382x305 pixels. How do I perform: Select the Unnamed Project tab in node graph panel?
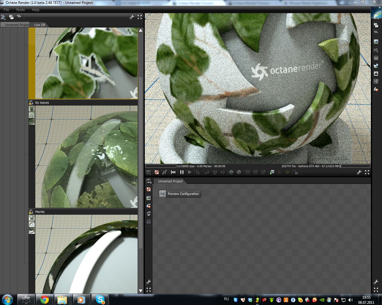pyautogui.click(x=170, y=181)
